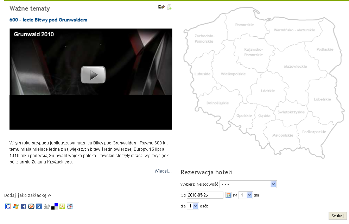Bookmark with Wykop orange icon
Screen dimensions: 349x224
pos(31,206)
